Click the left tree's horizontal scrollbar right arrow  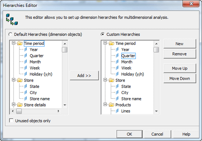tap(58, 111)
